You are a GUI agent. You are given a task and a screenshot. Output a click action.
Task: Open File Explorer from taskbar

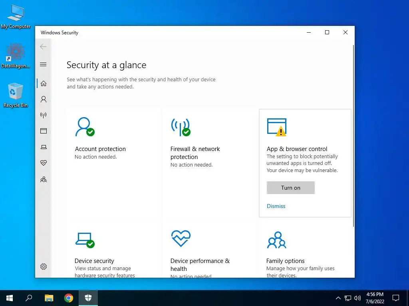click(x=49, y=298)
